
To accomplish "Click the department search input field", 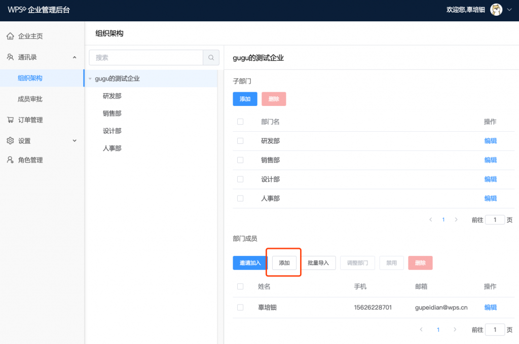I will coord(146,58).
